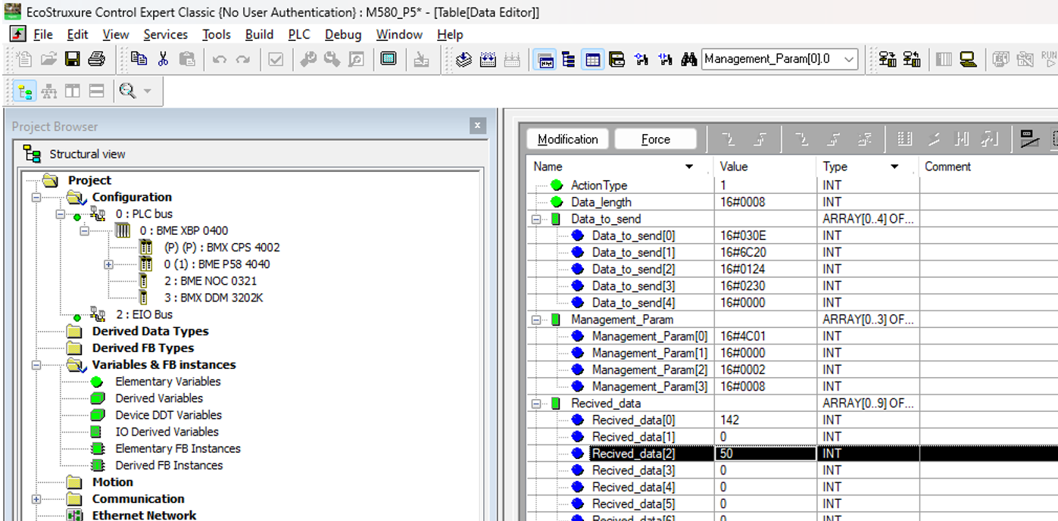The height and width of the screenshot is (521, 1058).
Task: Click the Transfer project to PLC icon
Action: (x=888, y=59)
